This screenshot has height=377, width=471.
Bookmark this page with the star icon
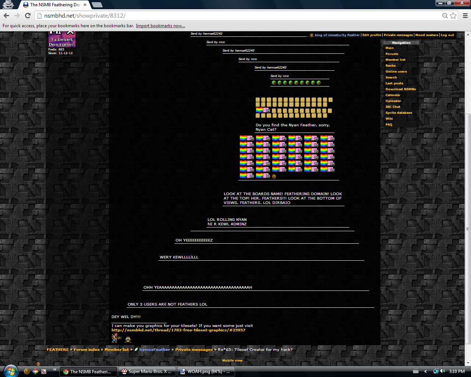(x=453, y=15)
